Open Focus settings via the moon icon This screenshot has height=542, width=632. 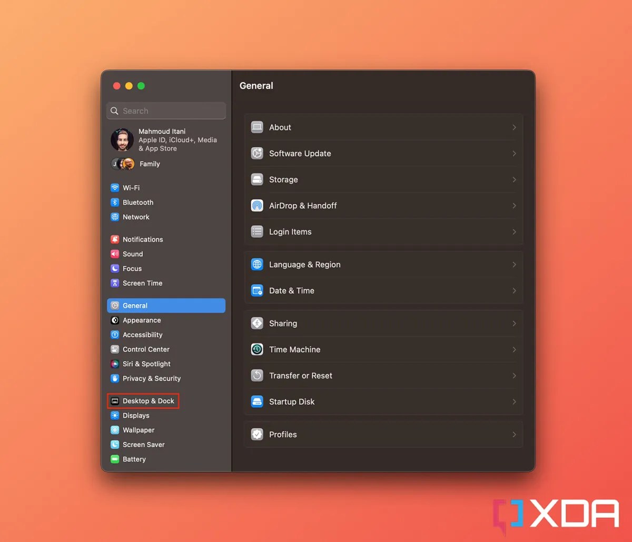[115, 268]
